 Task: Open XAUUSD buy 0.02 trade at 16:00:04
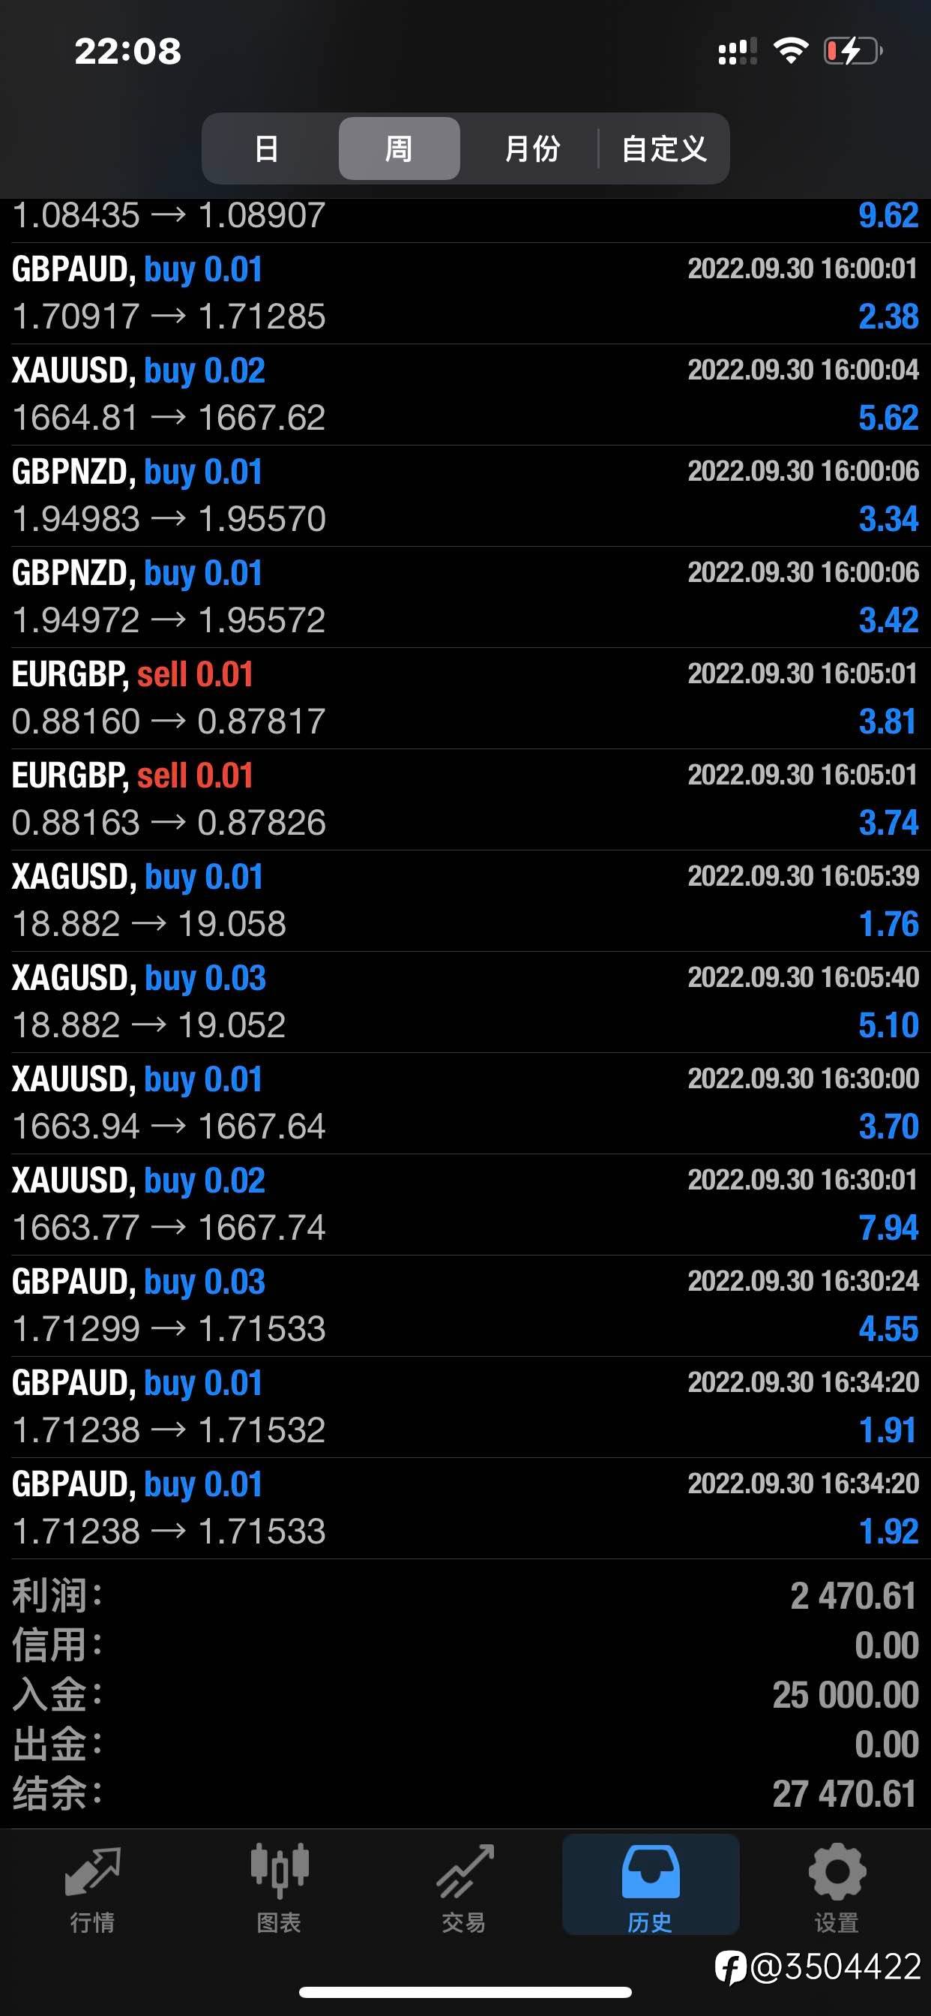coord(465,394)
